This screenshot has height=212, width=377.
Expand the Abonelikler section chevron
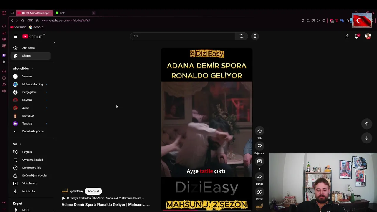pos(32,69)
